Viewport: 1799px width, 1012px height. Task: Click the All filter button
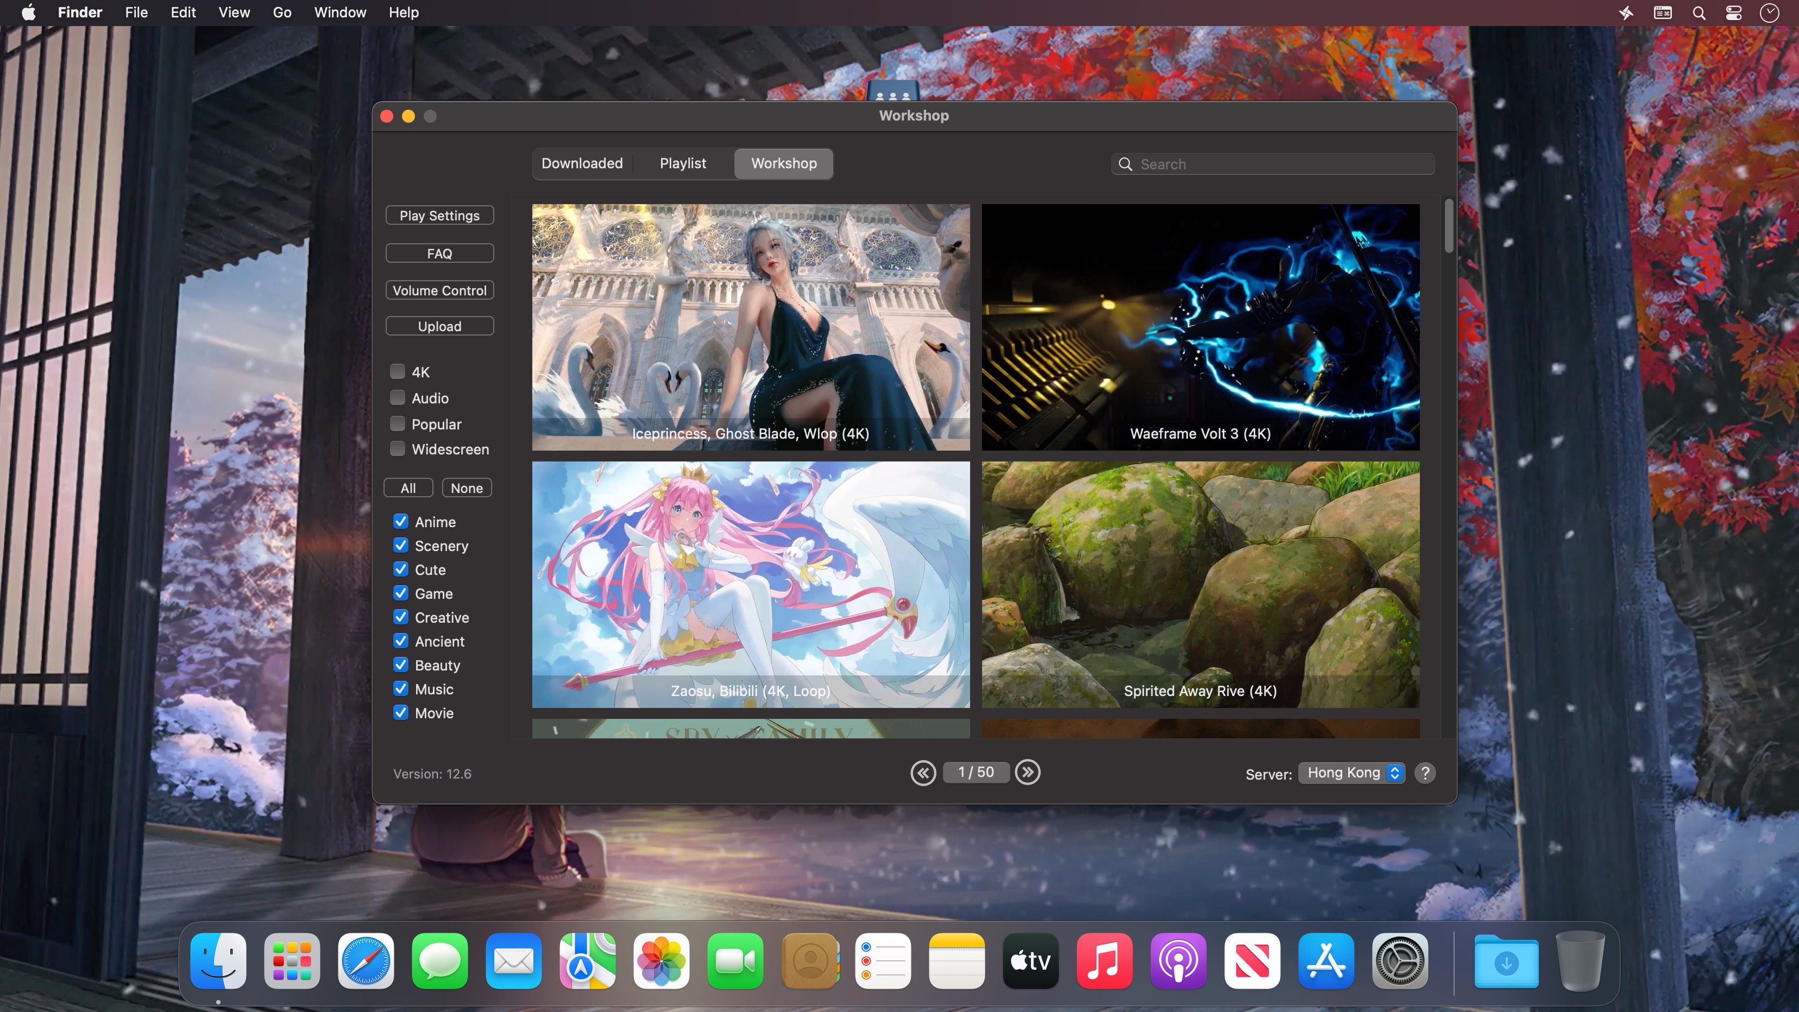click(x=408, y=487)
